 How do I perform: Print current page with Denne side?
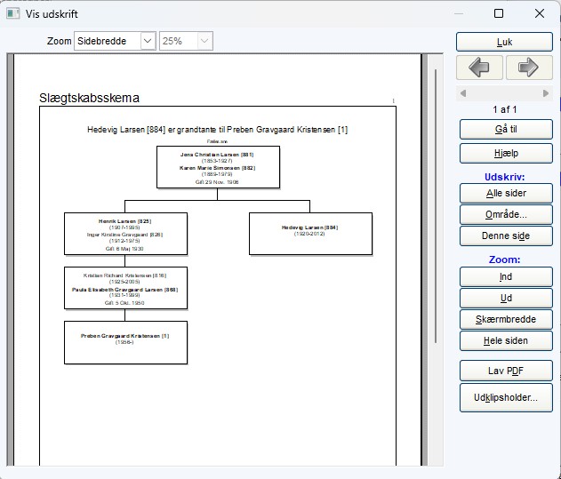point(505,236)
